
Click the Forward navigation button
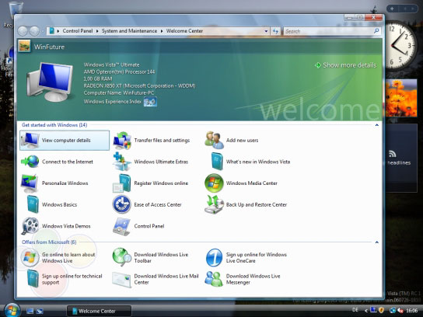point(34,31)
